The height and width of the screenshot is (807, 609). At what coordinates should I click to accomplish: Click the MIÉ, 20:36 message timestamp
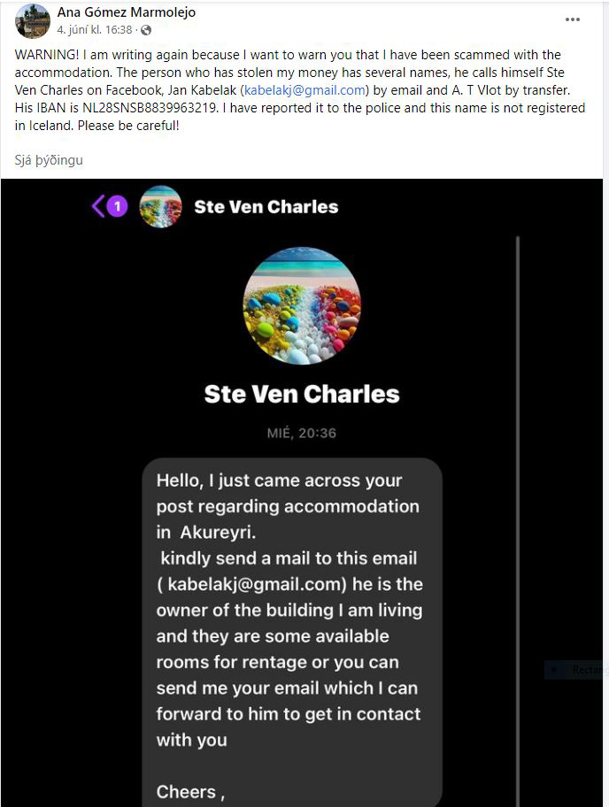(x=302, y=434)
